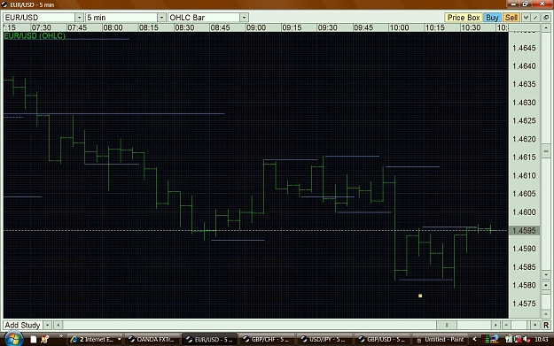Open the 5 min timeframe dropdown arrow
The width and height of the screenshot is (554, 346).
[x=161, y=18]
